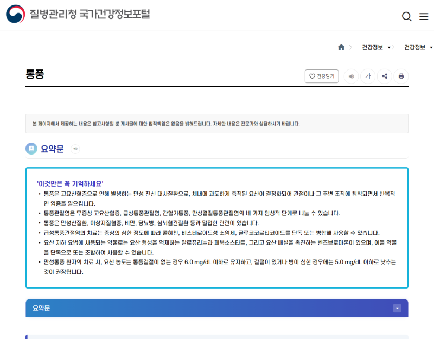The width and height of the screenshot is (434, 339).
Task: Print the page with printer icon
Action: click(x=401, y=76)
